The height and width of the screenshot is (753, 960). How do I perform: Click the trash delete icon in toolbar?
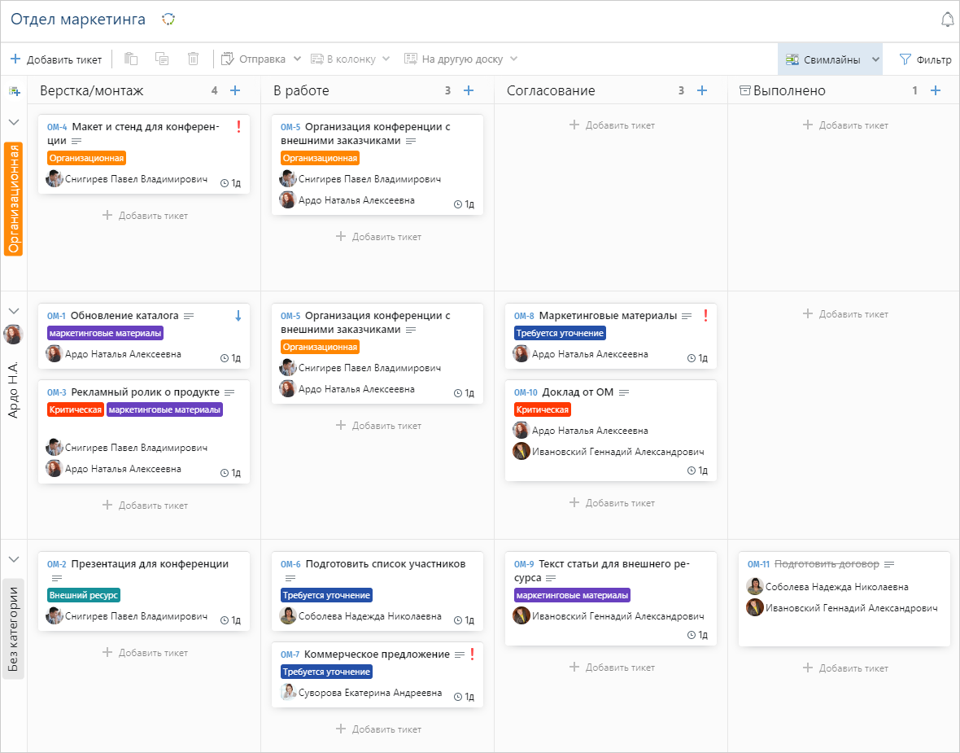click(193, 59)
